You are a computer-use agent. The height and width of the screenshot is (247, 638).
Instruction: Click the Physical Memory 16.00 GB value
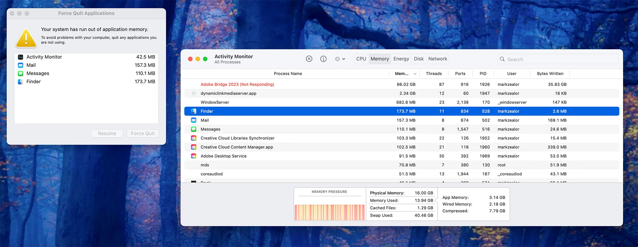pos(424,193)
